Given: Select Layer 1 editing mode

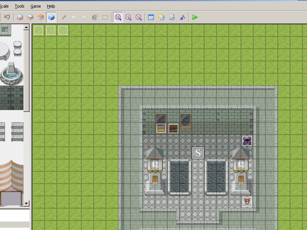Looking at the screenshot, I should tap(20, 17).
